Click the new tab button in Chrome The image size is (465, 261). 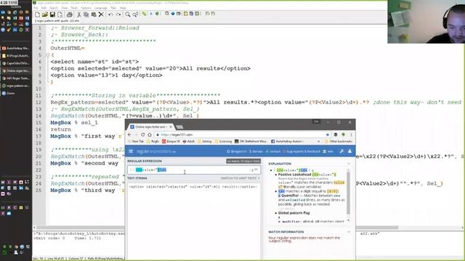(179, 127)
